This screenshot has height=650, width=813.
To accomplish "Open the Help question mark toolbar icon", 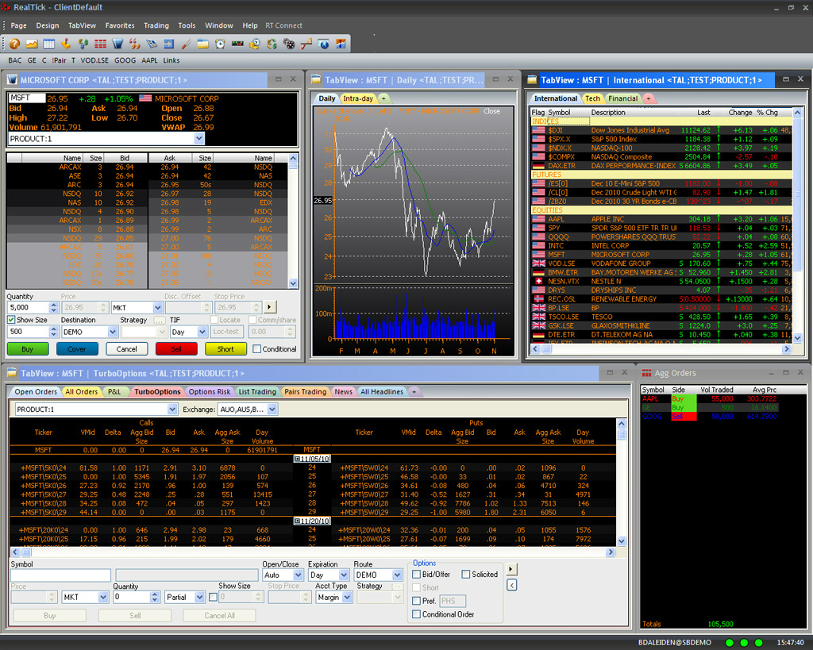I will click(14, 44).
